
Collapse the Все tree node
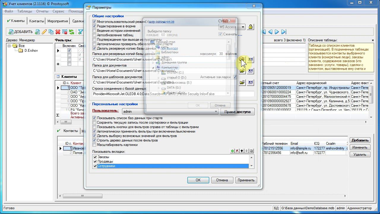coord(9,46)
